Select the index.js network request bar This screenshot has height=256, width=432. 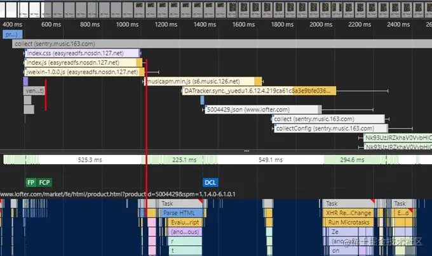[83, 63]
